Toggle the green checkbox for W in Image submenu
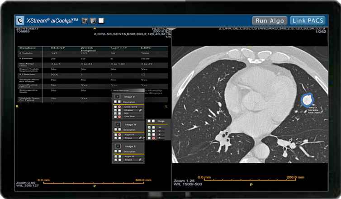341x199 pixels. (x=148, y=127)
